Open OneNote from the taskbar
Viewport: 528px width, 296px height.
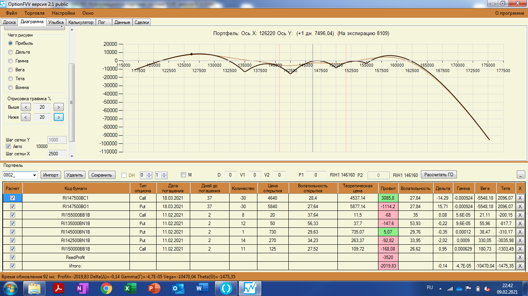pyautogui.click(x=82, y=288)
